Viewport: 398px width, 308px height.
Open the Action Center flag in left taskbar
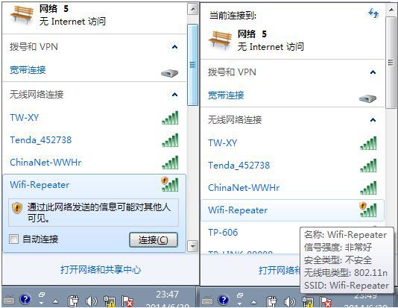[127, 301]
